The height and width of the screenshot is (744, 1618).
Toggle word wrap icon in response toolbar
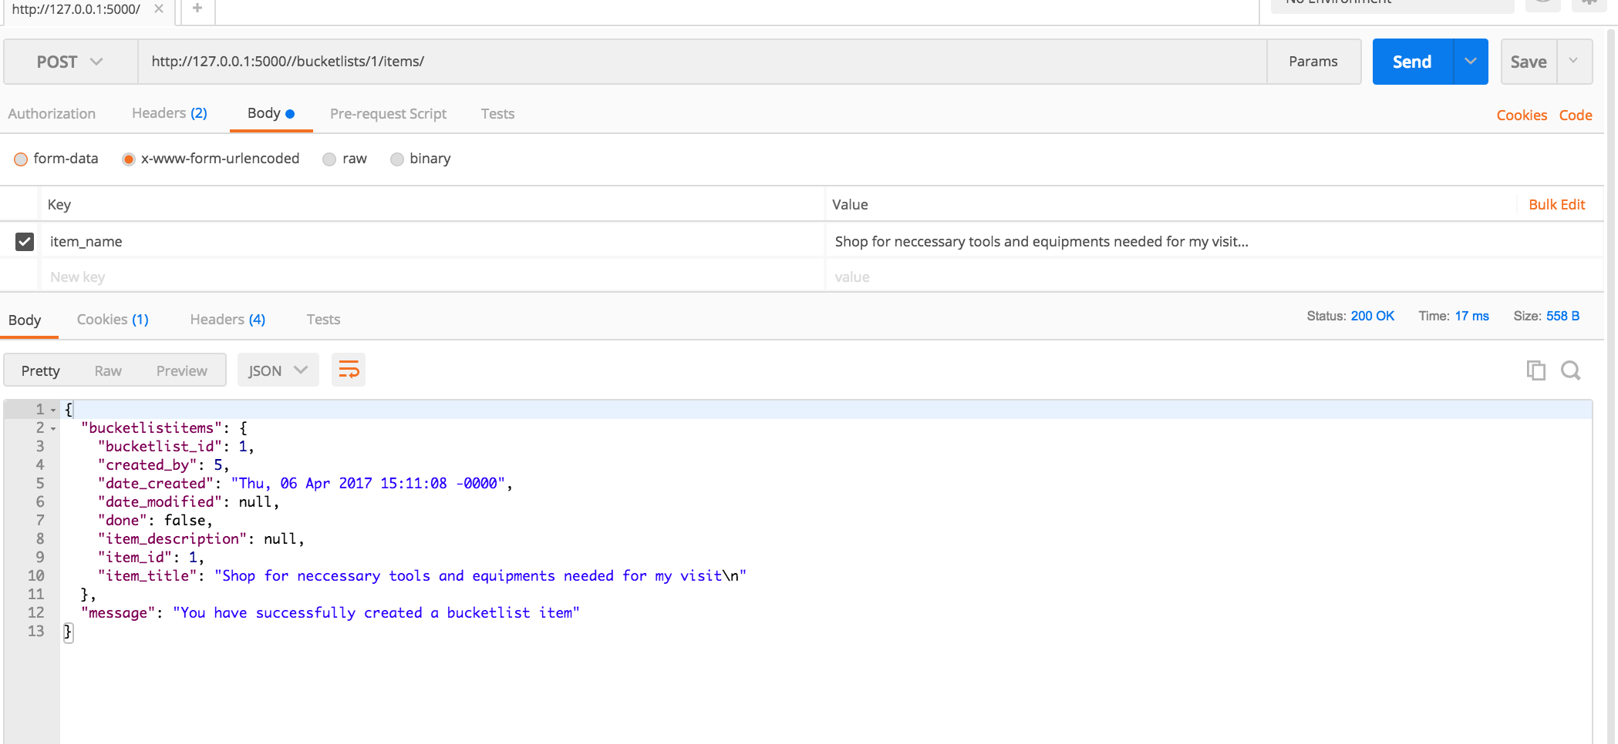point(349,370)
